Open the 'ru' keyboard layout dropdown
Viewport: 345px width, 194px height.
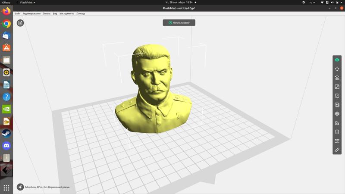312,3
